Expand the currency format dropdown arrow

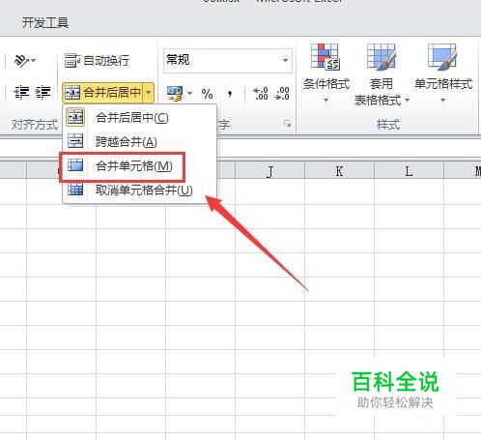coord(190,94)
